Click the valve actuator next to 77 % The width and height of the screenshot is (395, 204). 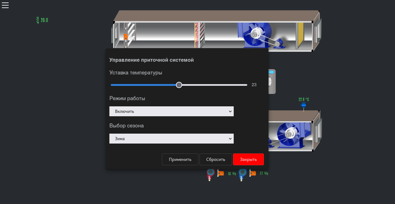pos(253,173)
